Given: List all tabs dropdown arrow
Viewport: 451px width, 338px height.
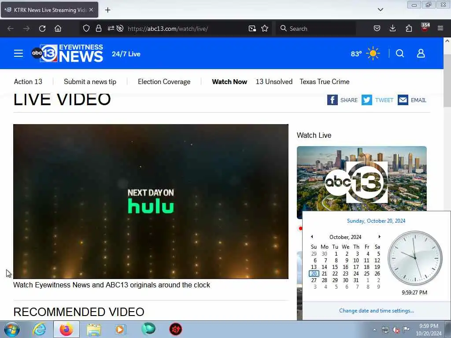Looking at the screenshot, I should click(x=380, y=10).
